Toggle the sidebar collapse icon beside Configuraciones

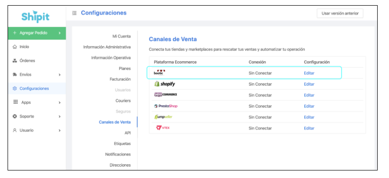coord(74,13)
